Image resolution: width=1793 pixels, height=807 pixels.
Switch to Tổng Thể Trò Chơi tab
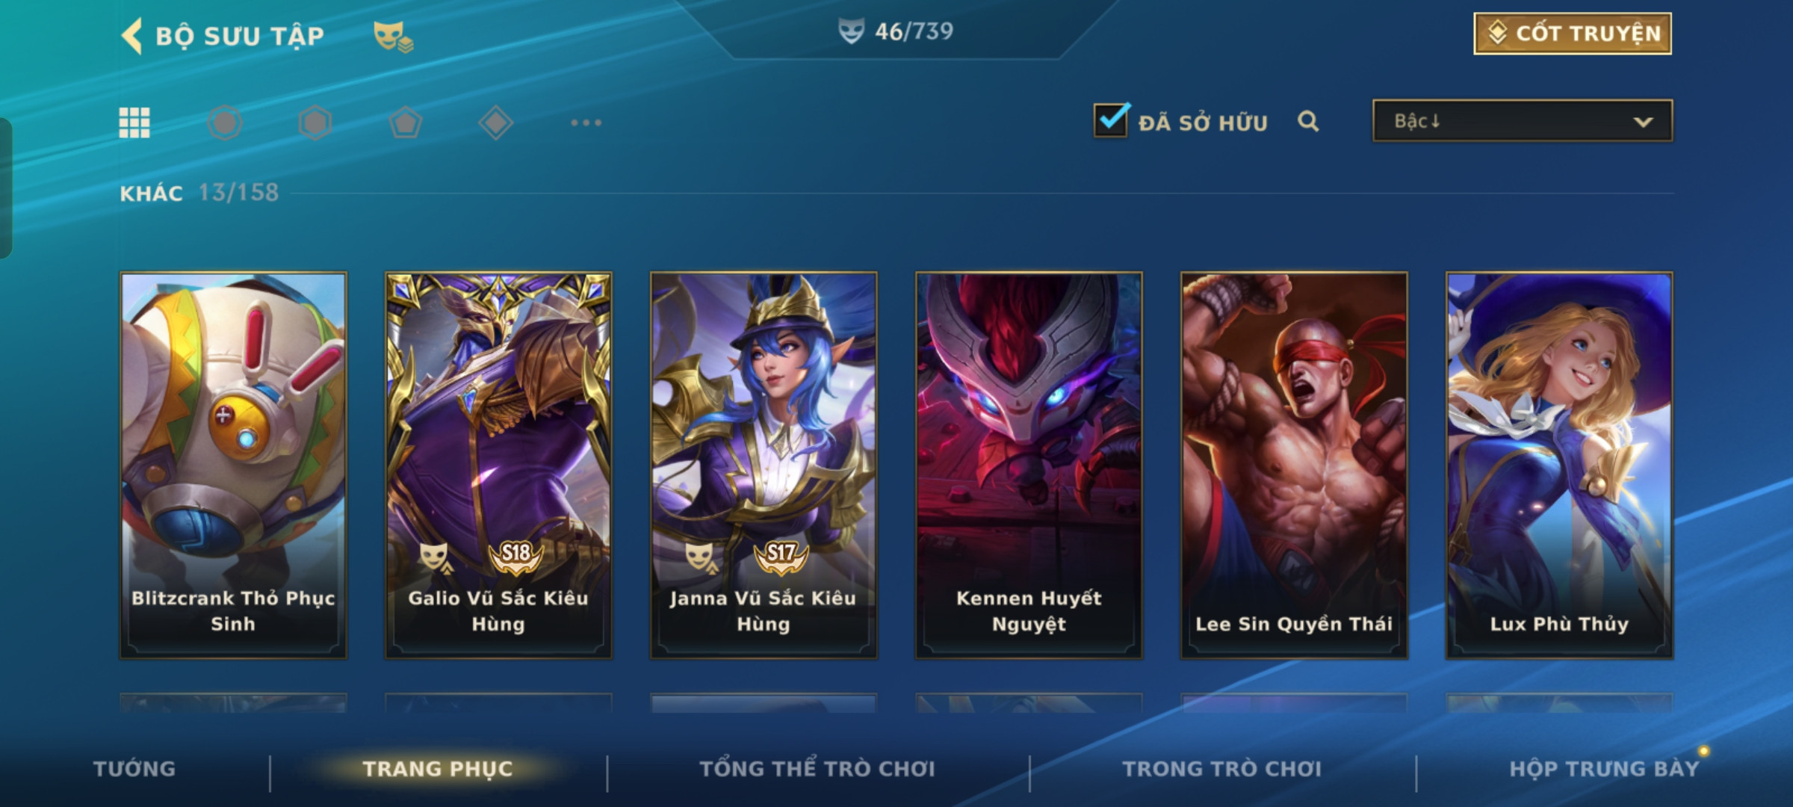coord(817,769)
